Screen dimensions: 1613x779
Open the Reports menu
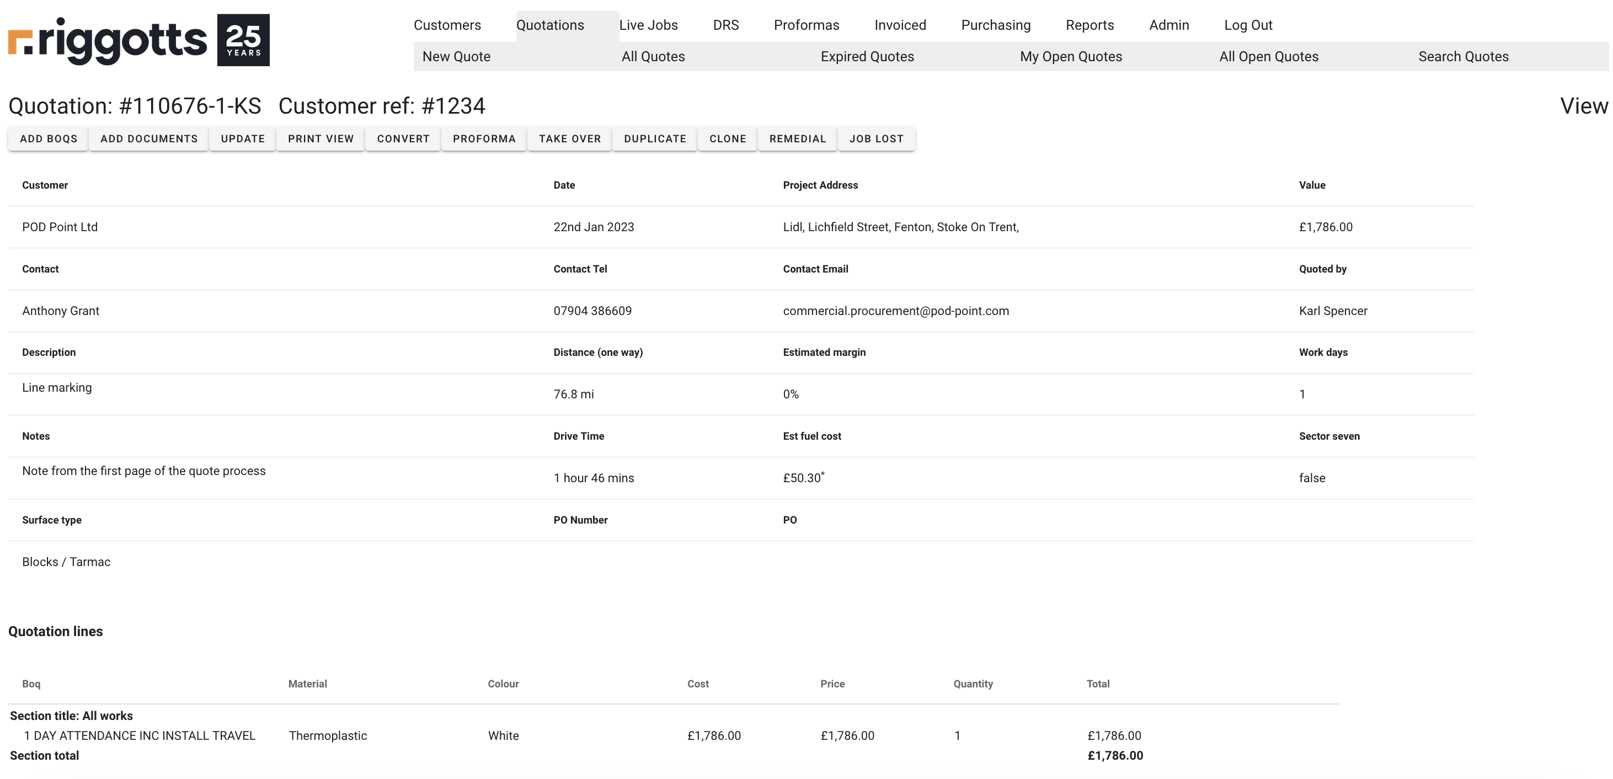(x=1089, y=25)
